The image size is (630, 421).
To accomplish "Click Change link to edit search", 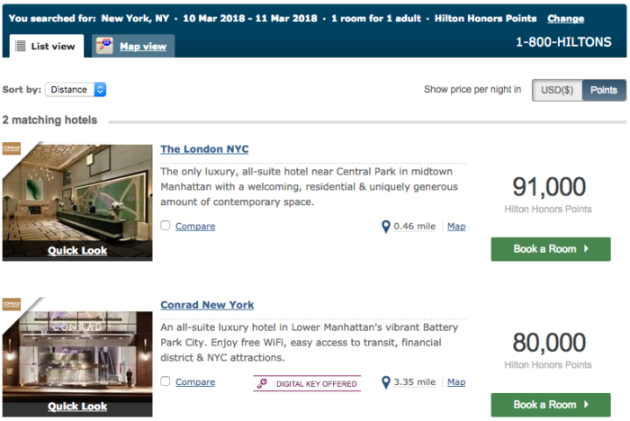I will coord(565,19).
